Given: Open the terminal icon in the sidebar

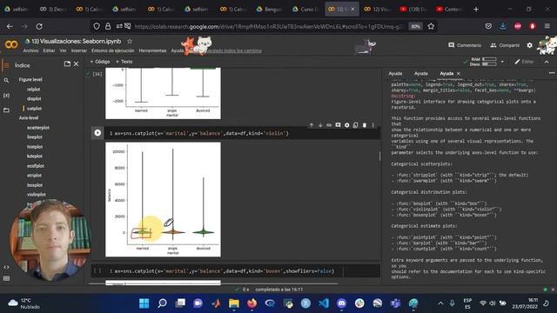Looking at the screenshot, I should pos(6,278).
